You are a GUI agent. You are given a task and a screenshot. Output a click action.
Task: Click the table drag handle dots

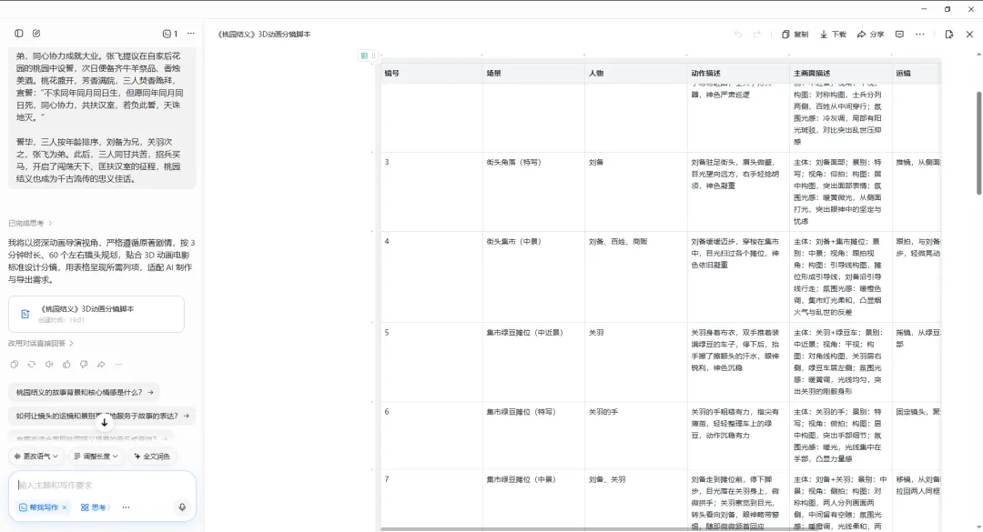pos(374,55)
